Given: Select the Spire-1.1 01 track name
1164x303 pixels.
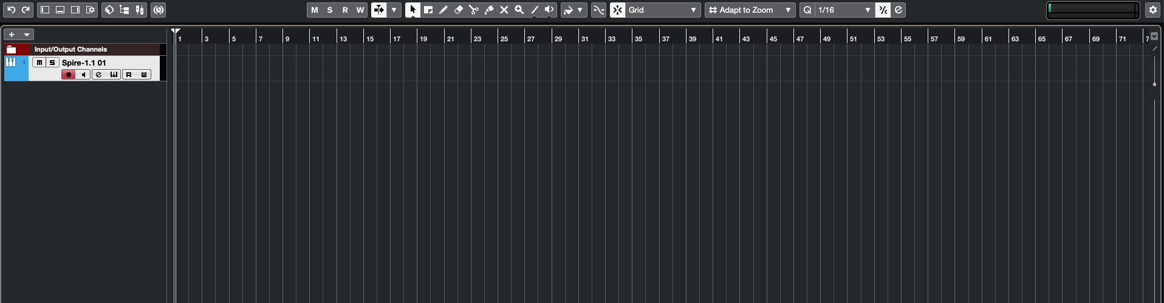Looking at the screenshot, I should [84, 63].
